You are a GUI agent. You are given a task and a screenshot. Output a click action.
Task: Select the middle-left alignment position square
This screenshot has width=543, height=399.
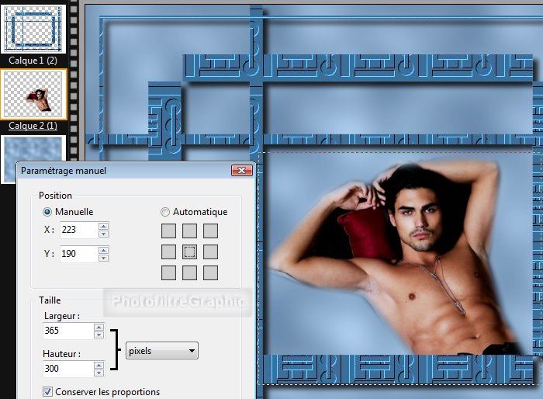[168, 252]
